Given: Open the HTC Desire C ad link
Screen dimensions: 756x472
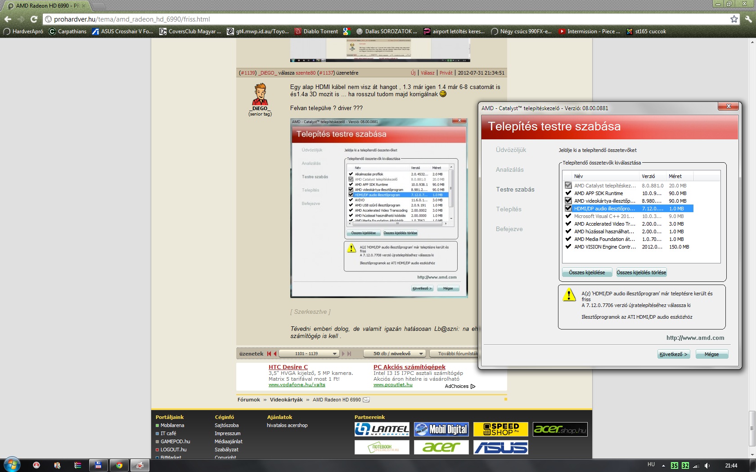Looking at the screenshot, I should point(288,367).
